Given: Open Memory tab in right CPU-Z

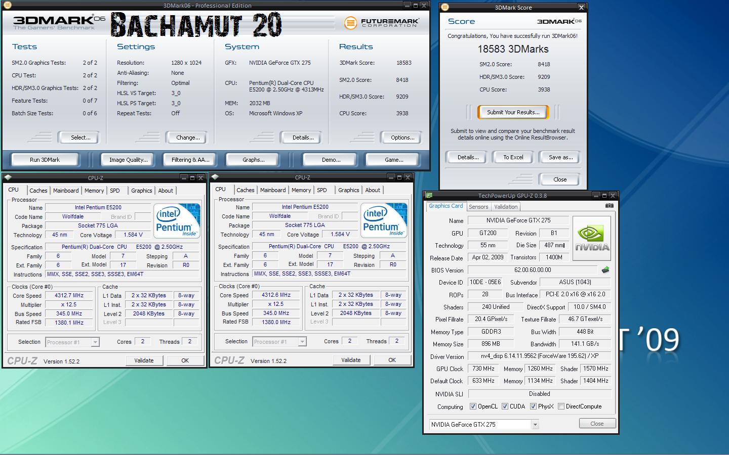Looking at the screenshot, I should point(301,190).
